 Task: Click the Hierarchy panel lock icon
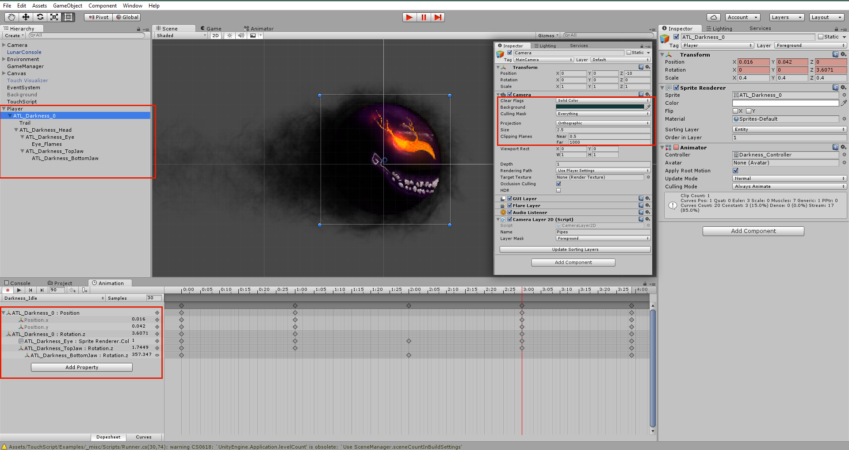(138, 29)
